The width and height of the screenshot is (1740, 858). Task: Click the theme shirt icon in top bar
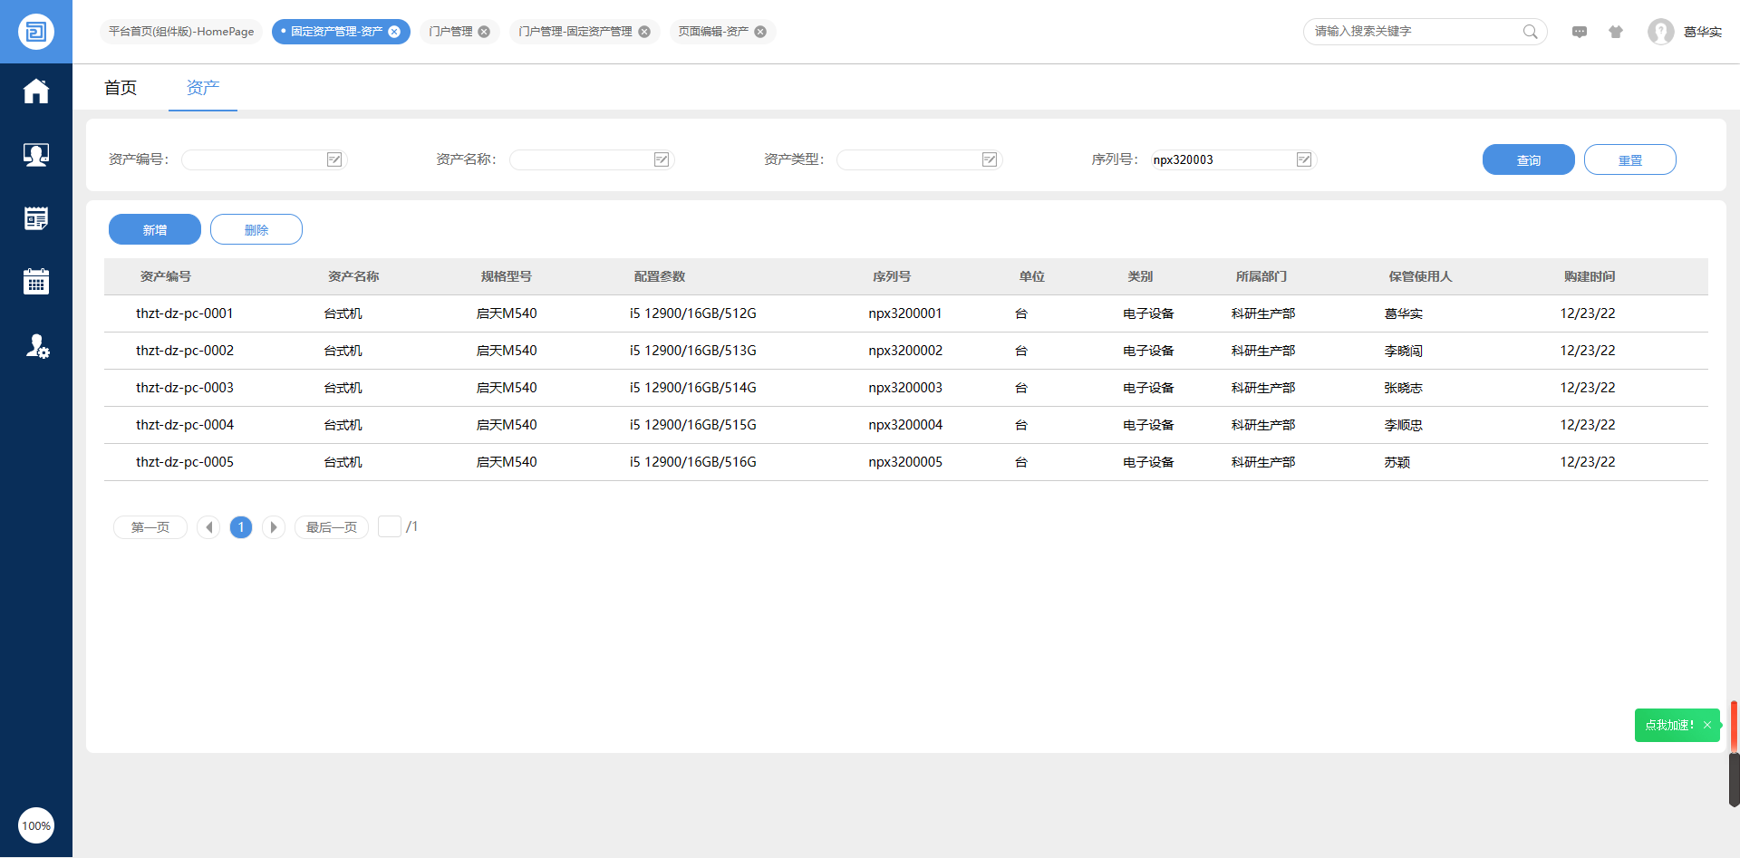tap(1616, 32)
